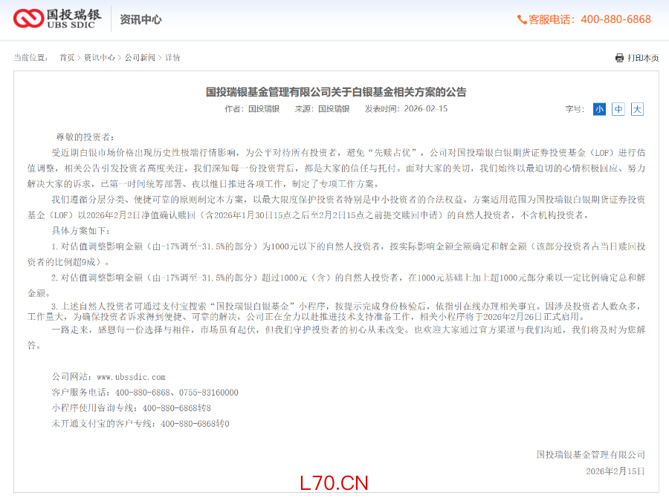
Task: Click signed date 2026年2月15日
Action: click(615, 471)
